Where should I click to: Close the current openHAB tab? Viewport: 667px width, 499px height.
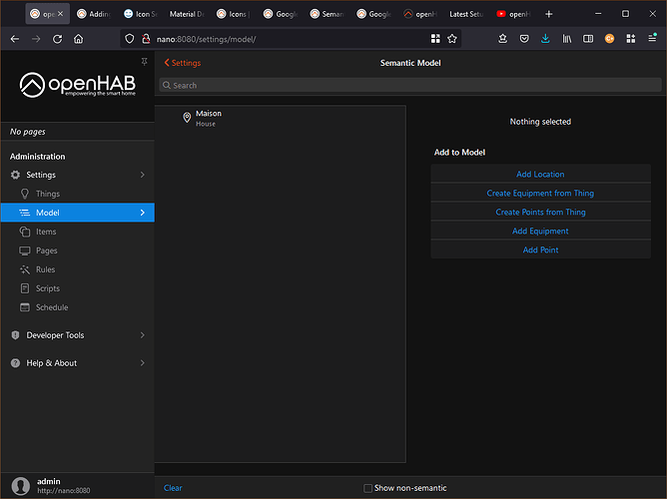click(60, 14)
